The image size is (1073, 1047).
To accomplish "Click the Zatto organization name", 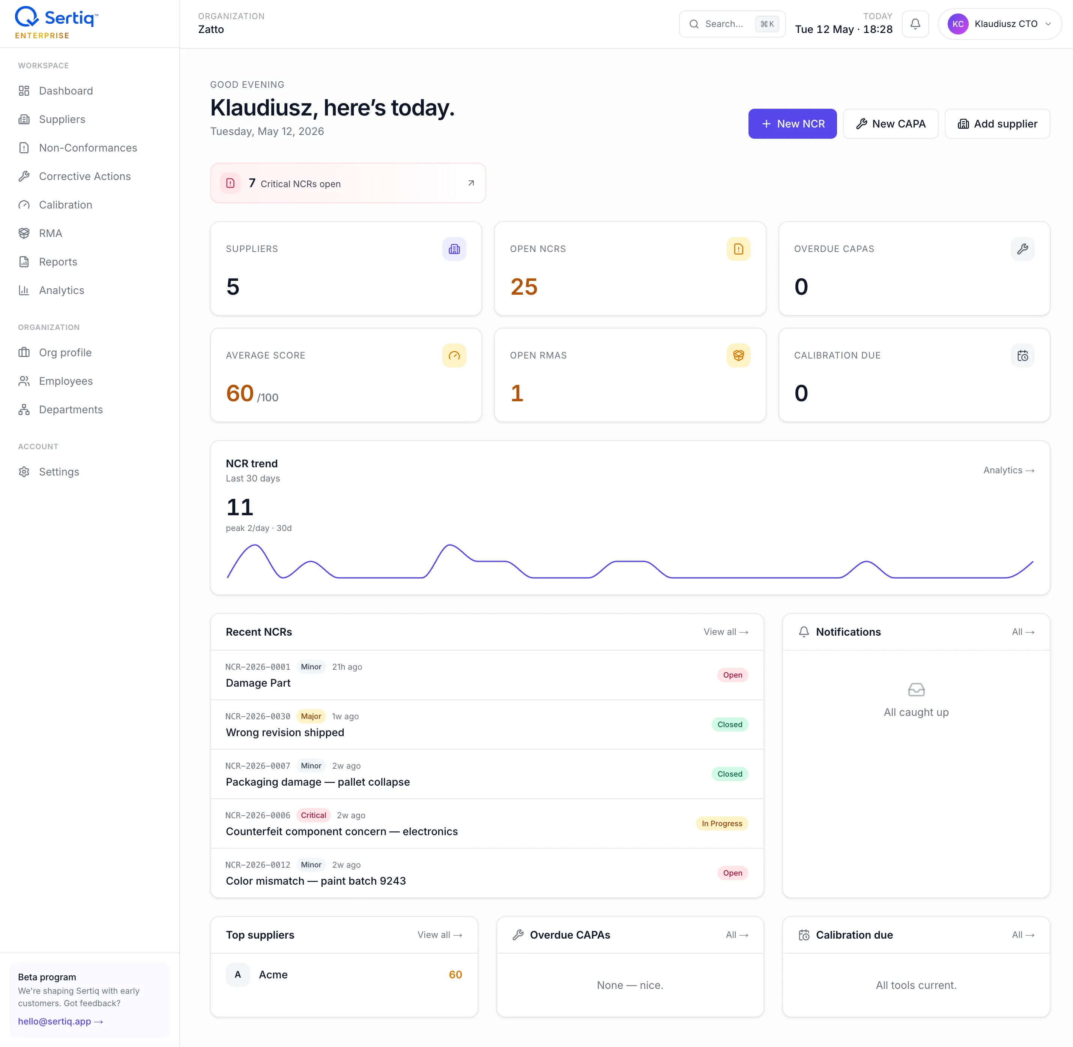I will pyautogui.click(x=211, y=29).
